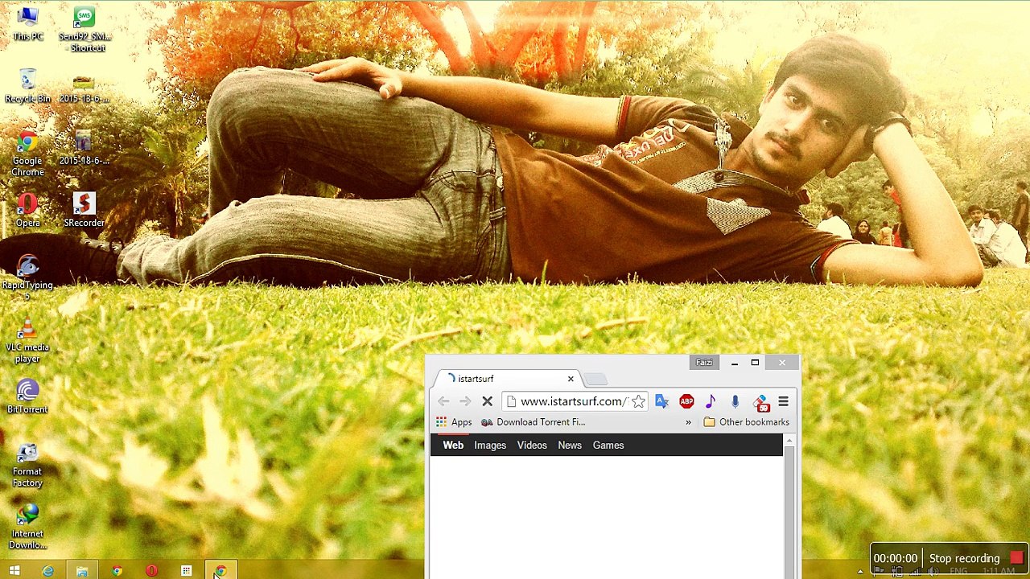This screenshot has width=1030, height=579.
Task: Stop recording with the red square
Action: tap(1017, 557)
